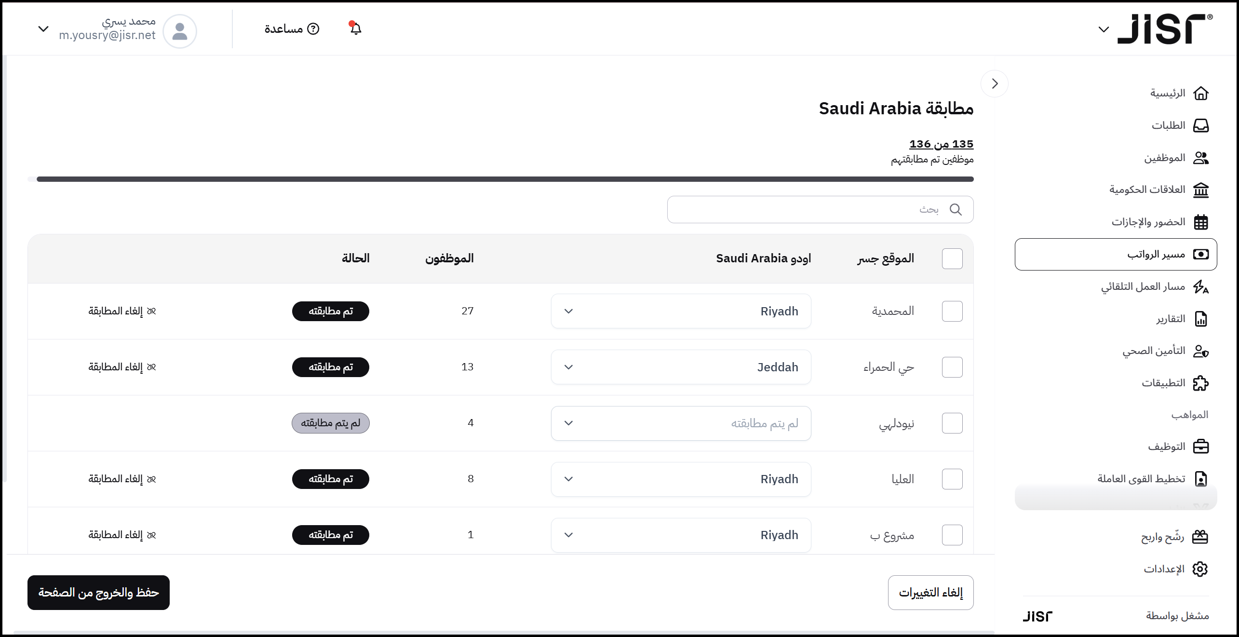Open the unmatched نيودلهي location dropdown

point(680,423)
